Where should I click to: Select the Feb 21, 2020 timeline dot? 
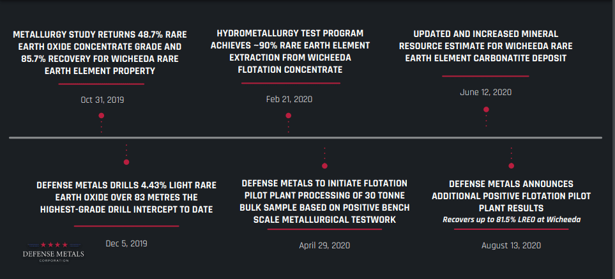[288, 116]
